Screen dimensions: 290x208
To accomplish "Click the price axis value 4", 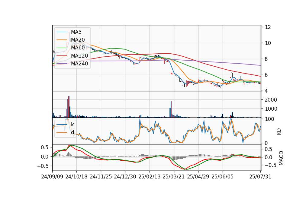I will pos(266,91).
